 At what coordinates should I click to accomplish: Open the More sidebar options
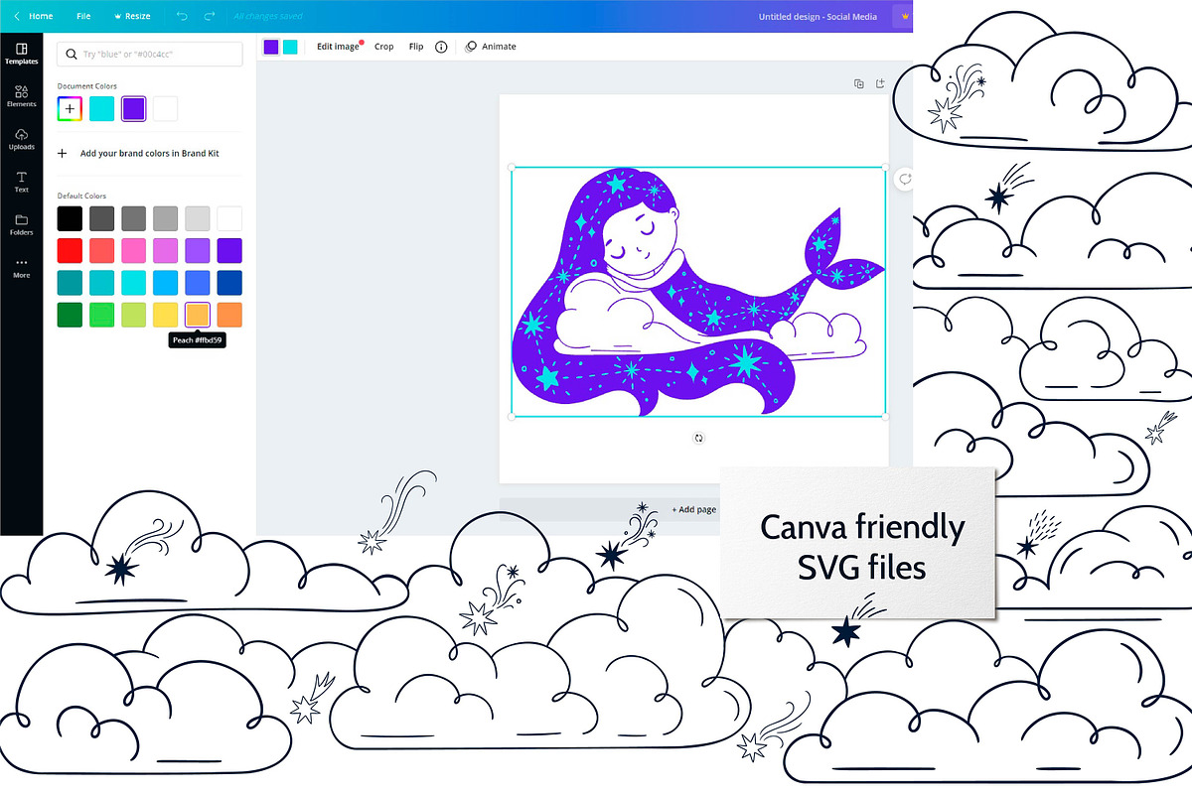point(21,268)
